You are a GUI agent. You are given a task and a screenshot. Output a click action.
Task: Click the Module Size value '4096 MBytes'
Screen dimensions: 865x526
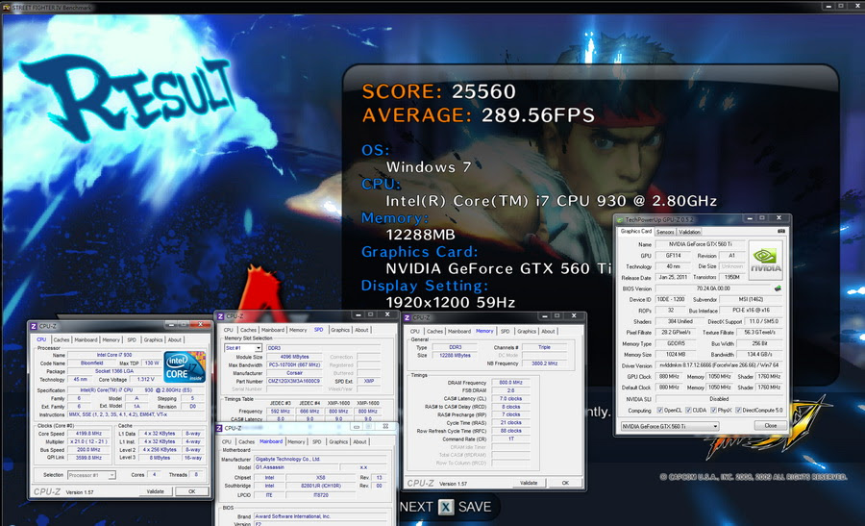(295, 357)
